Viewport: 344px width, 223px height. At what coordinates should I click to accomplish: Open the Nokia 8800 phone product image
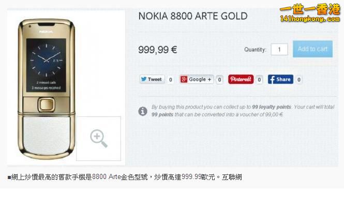(46, 88)
